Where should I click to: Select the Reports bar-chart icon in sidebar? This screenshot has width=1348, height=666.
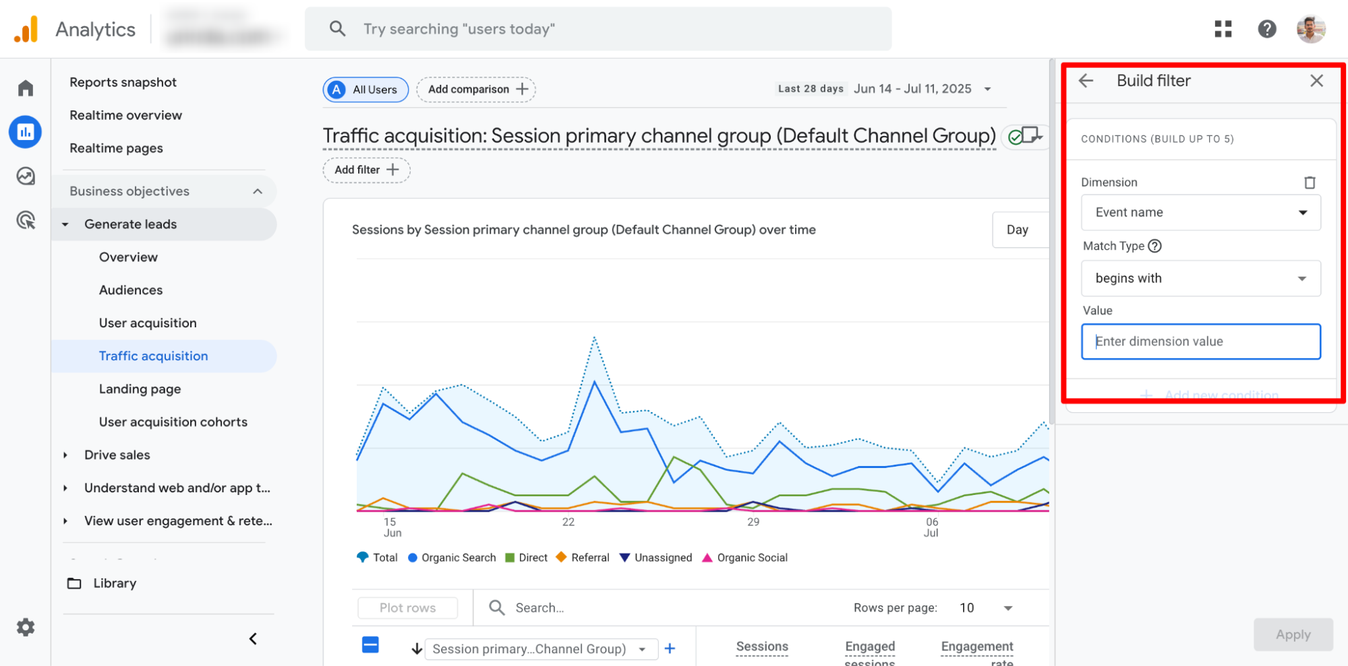pyautogui.click(x=25, y=132)
